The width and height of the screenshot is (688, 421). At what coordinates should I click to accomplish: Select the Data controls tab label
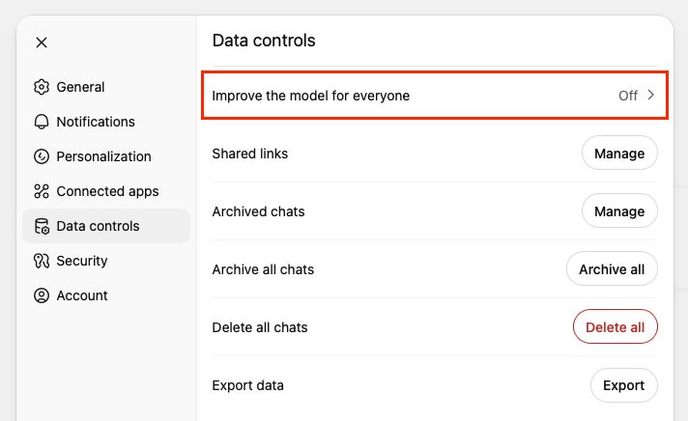click(x=98, y=226)
